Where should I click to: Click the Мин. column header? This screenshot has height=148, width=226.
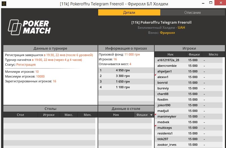[x=88, y=115]
